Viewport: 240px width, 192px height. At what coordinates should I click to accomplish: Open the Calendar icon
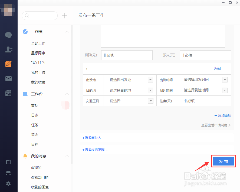click(x=8, y=93)
